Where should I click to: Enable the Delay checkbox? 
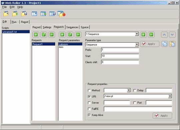[x=135, y=90]
